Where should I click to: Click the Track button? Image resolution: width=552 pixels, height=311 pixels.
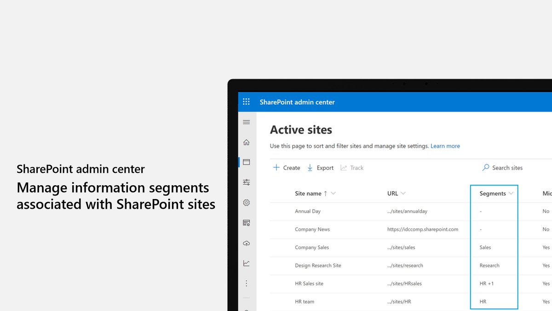[x=352, y=168]
